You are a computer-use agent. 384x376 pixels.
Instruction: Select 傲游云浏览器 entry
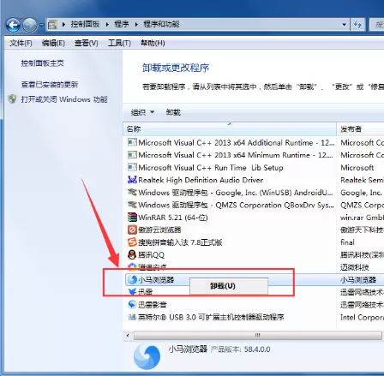tap(159, 230)
